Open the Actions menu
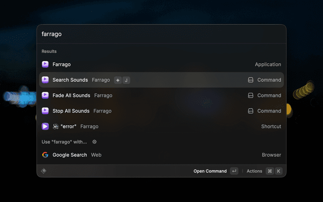This screenshot has height=202, width=323. click(x=254, y=171)
